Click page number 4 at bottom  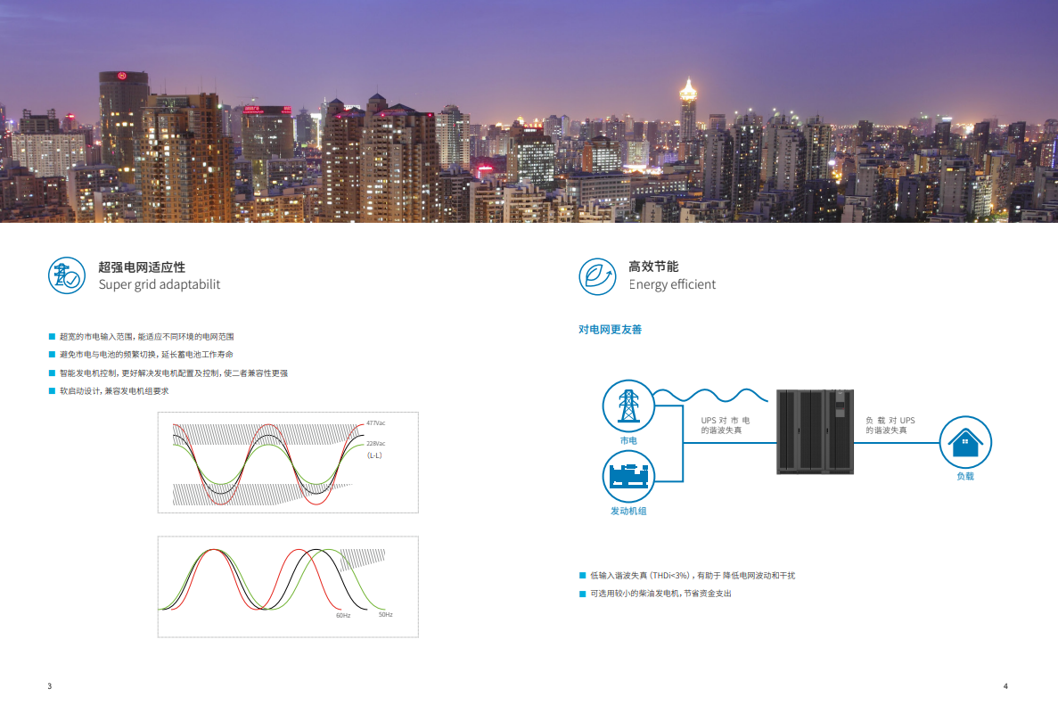1005,686
